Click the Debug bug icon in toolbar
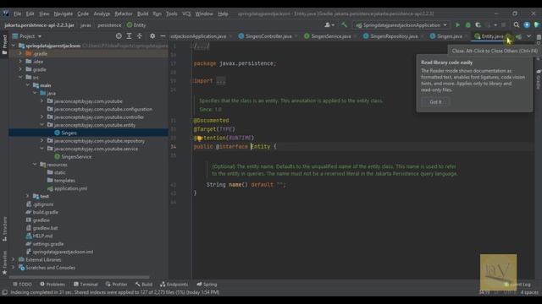 point(468,25)
